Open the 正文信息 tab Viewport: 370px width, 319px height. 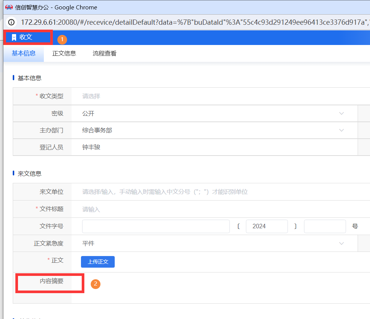pyautogui.click(x=64, y=53)
